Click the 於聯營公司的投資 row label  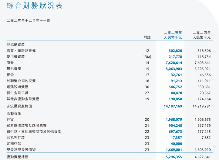[21, 81]
